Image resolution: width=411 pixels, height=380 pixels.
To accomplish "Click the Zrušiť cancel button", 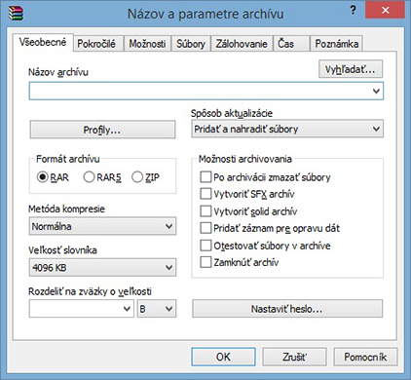I will coord(294,357).
